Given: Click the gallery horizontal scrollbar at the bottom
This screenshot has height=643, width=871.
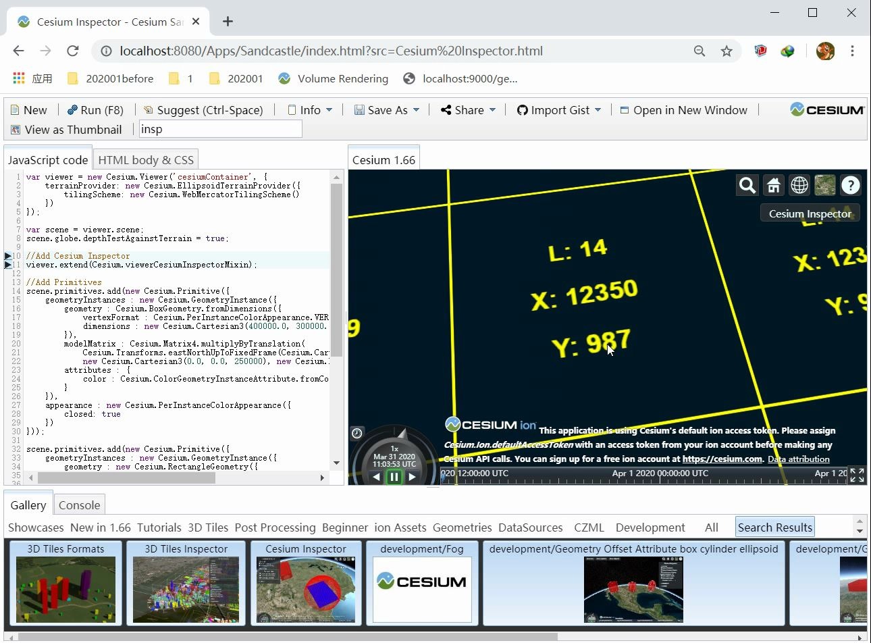Looking at the screenshot, I should [288, 636].
